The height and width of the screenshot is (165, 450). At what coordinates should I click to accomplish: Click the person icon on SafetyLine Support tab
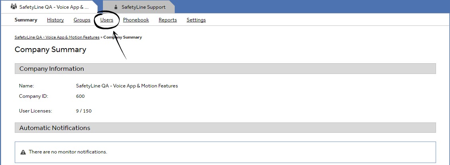coord(116,7)
